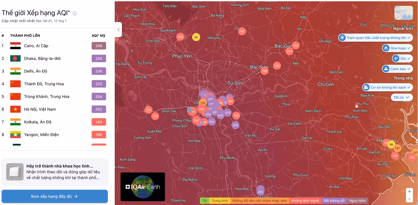Click the Egypt flag in Cairo row
Screen dimensions: 418x205
pyautogui.click(x=15, y=46)
